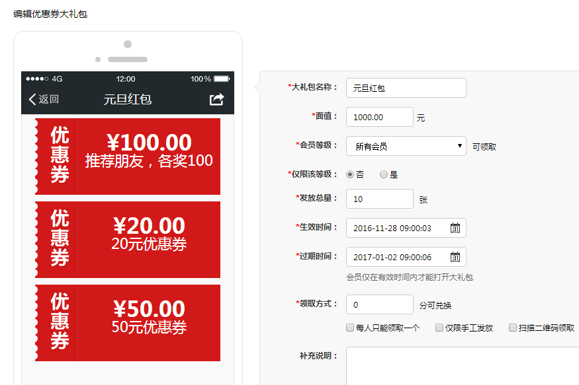This screenshot has width=579, height=385.
Task: Click the battery icon in phone status bar
Action: (222, 79)
